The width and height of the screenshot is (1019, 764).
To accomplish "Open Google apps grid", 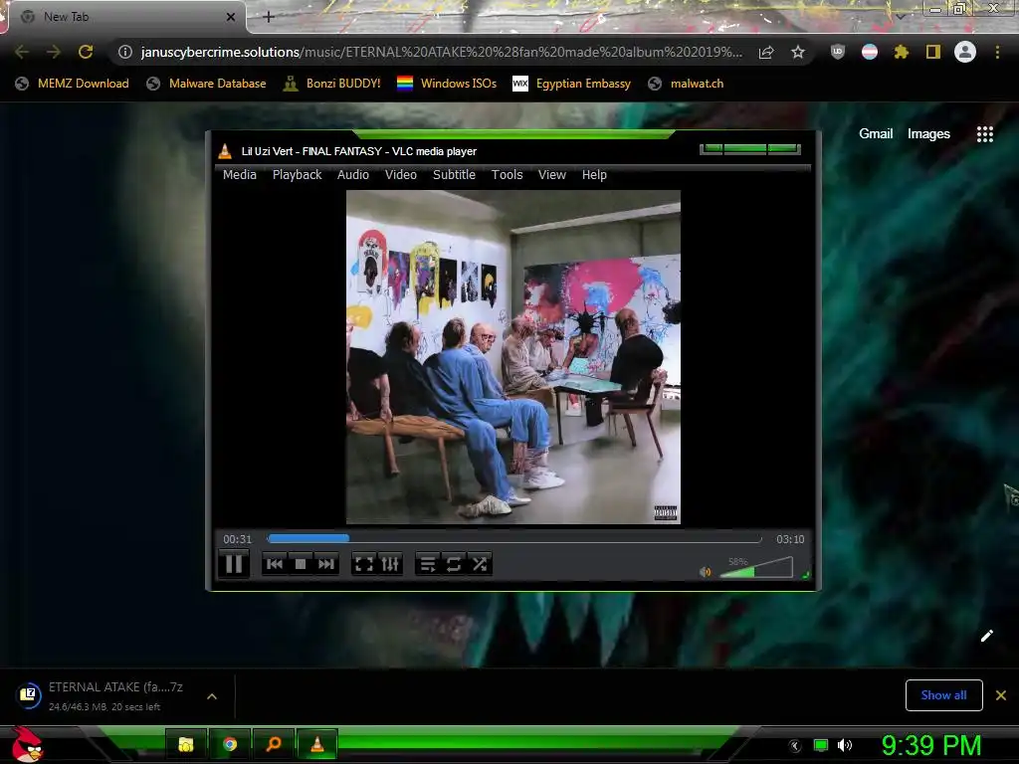I will tap(985, 134).
